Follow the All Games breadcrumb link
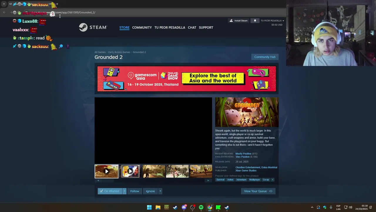Image resolution: width=376 pixels, height=212 pixels. click(x=100, y=52)
